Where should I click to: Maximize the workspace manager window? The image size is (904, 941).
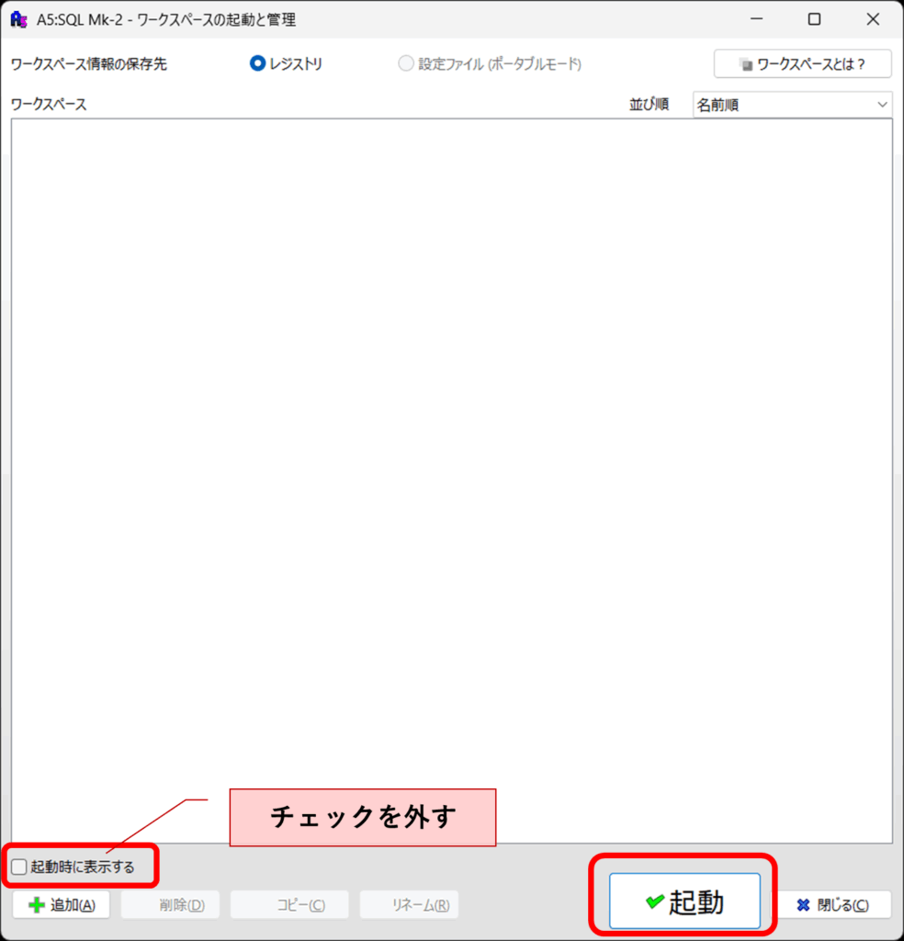pos(814,19)
